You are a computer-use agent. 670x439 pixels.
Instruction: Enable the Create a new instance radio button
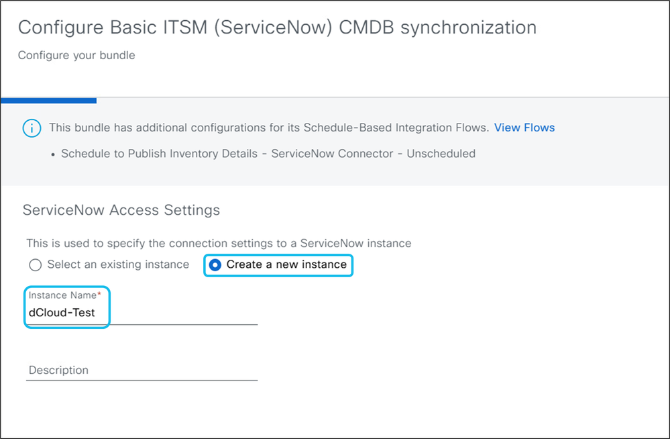(215, 265)
